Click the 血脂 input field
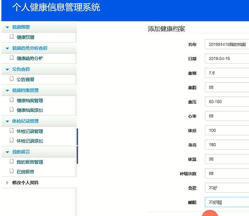249x216 pixels. click(227, 87)
